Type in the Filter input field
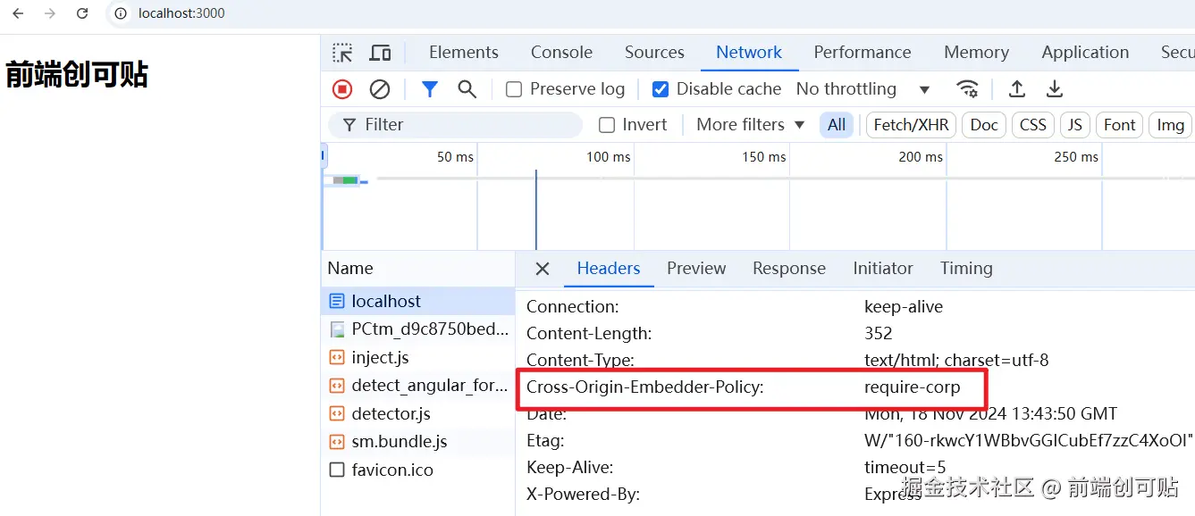 pos(465,125)
